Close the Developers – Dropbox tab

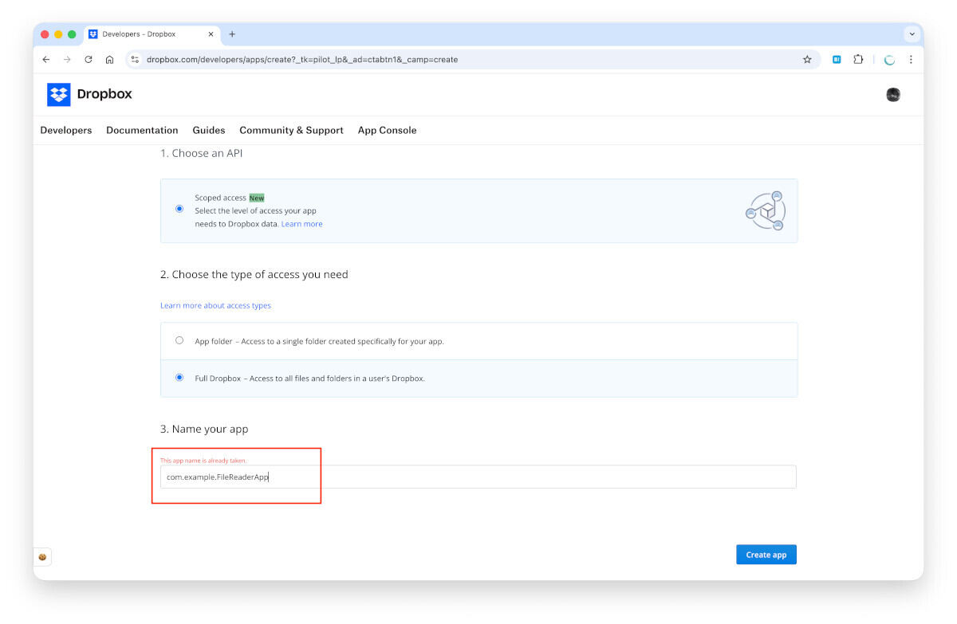click(x=211, y=34)
